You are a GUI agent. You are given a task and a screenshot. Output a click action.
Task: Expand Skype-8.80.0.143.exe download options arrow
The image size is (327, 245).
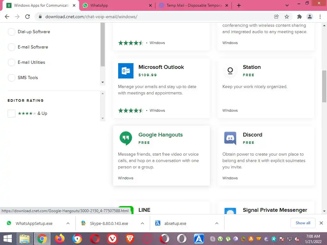(x=142, y=223)
